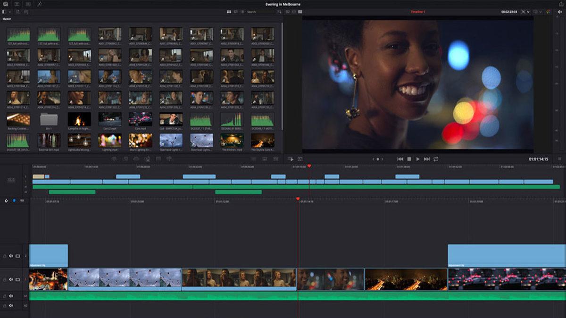
Task: Mute video track 2 speaker icon
Action: point(11,256)
